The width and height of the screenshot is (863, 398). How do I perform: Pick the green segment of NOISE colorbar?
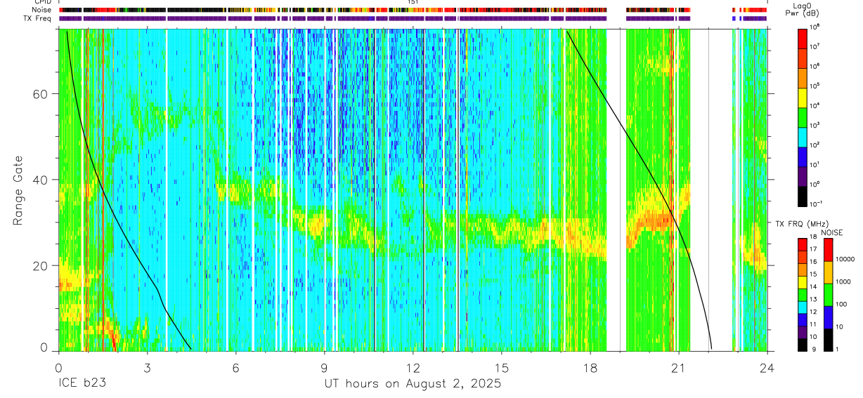(x=829, y=295)
